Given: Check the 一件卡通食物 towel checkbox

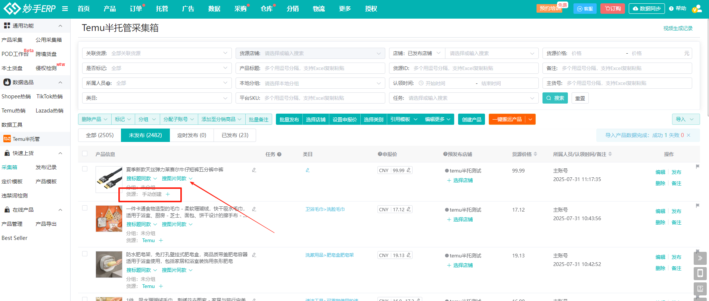Looking at the screenshot, I should (x=85, y=208).
